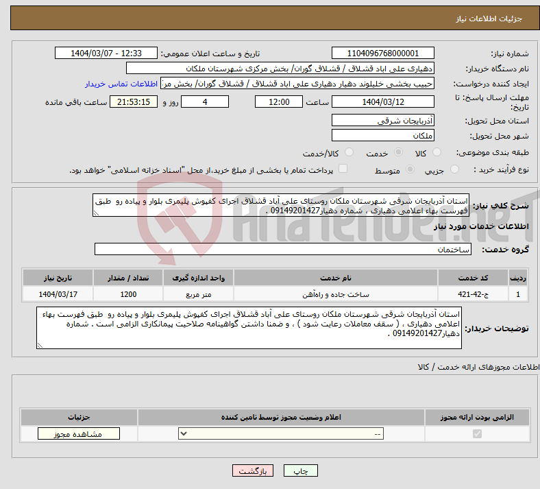
Task: Click the general description text area
Action: 281,205
